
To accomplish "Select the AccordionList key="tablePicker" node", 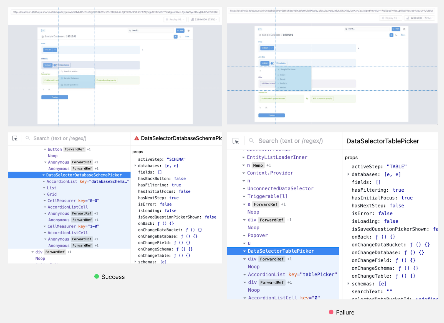I will coord(292,275).
